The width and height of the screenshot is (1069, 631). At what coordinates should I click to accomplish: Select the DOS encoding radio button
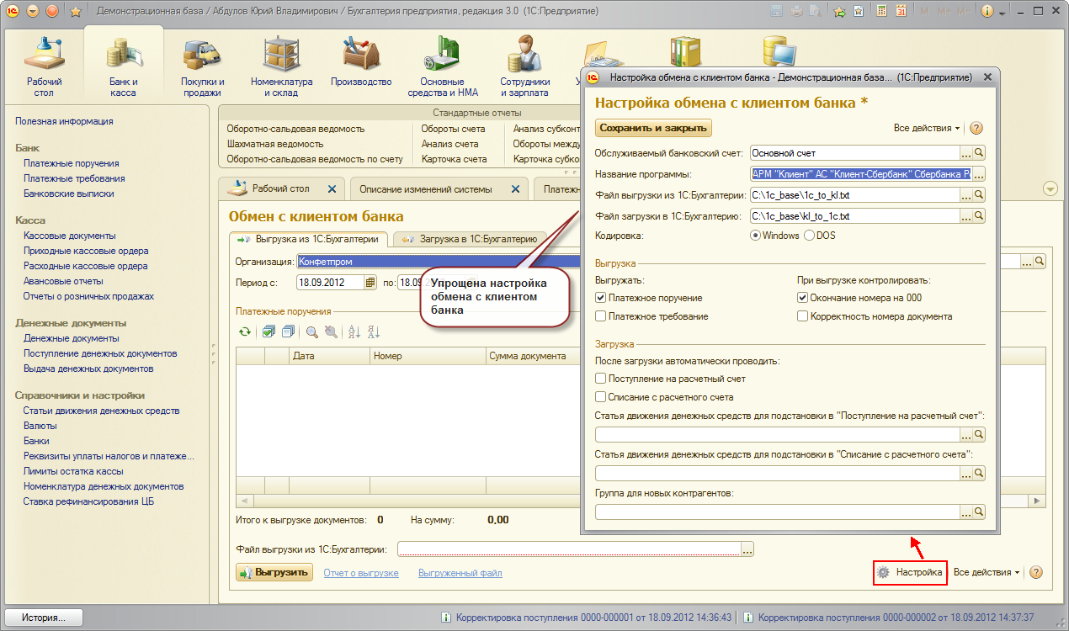click(809, 236)
